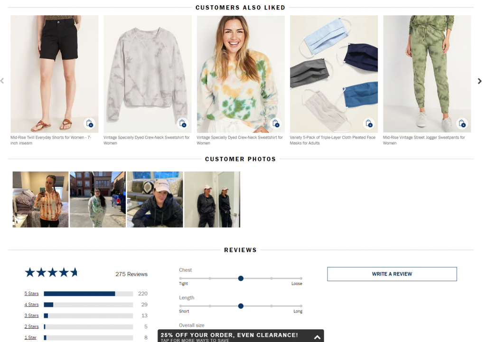Open Variety 5-Pack Triple-Layer Face Masks link
The height and width of the screenshot is (342, 486).
tap(333, 140)
